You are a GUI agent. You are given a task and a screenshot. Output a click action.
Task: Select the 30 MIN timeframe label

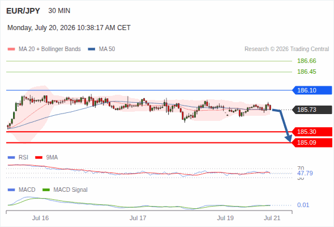[x=59, y=11]
